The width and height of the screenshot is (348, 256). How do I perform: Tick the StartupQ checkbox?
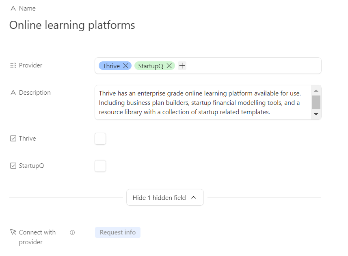coord(100,166)
